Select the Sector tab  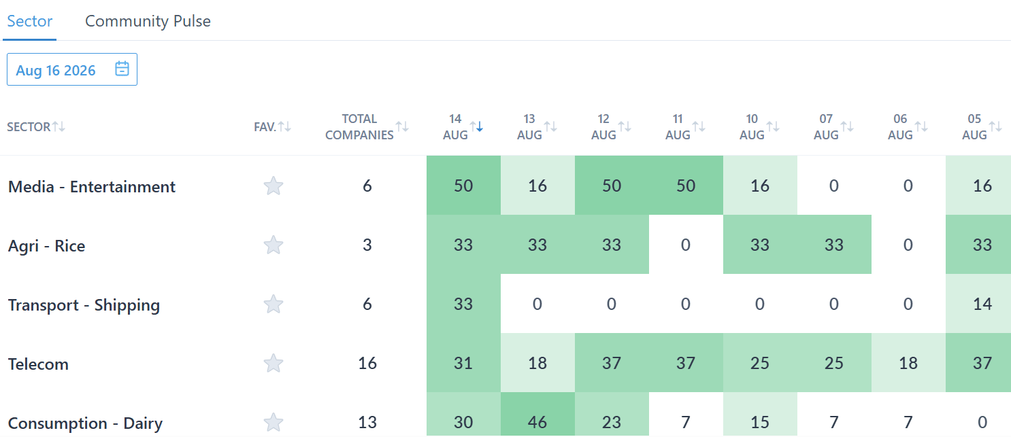tap(30, 21)
